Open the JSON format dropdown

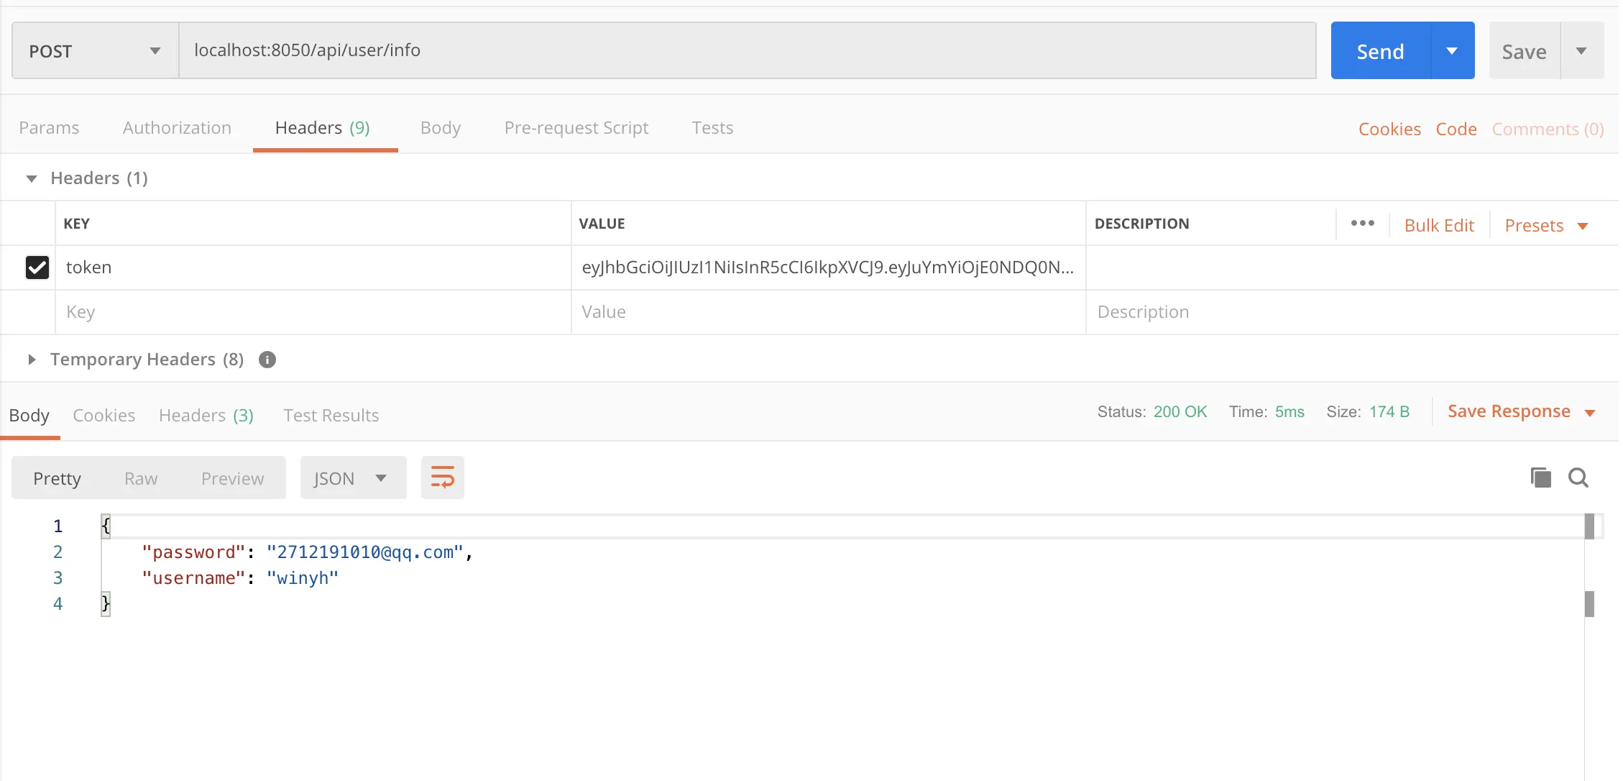pos(352,478)
